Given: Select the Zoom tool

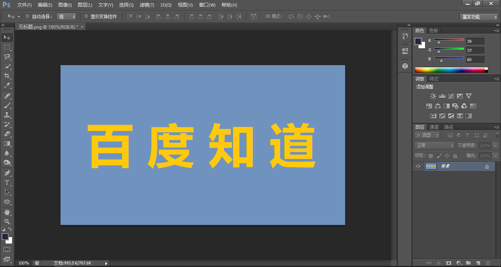Looking at the screenshot, I should point(7,221).
